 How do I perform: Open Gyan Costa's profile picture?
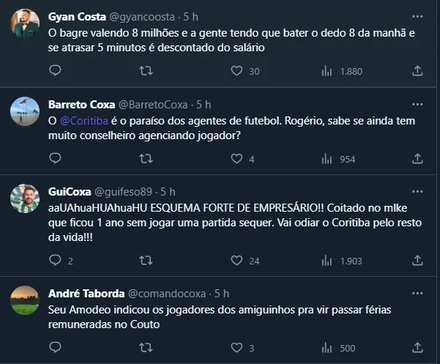click(x=25, y=24)
